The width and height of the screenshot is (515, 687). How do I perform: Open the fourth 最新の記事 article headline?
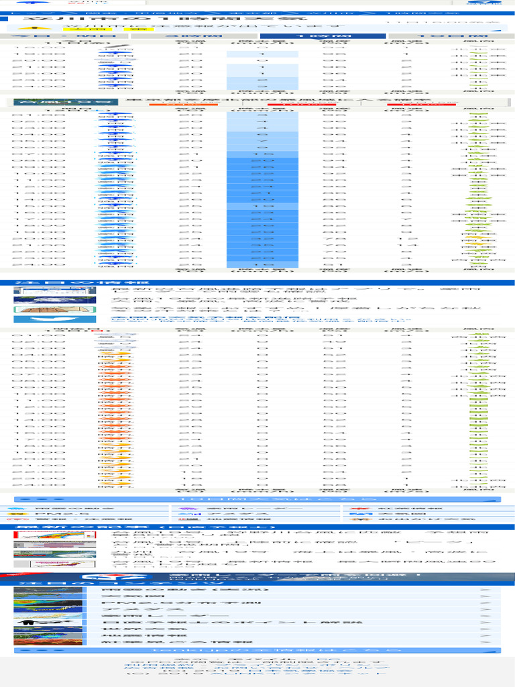304,562
